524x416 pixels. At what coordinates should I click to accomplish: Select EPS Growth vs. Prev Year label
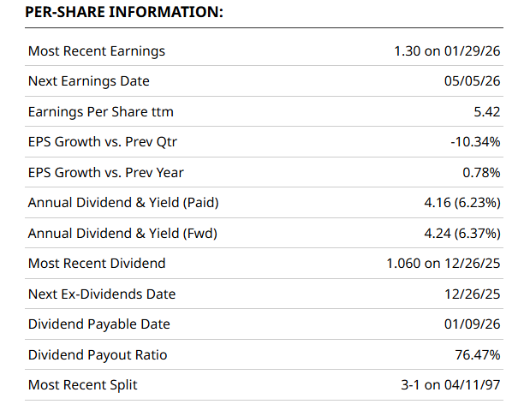point(106,172)
